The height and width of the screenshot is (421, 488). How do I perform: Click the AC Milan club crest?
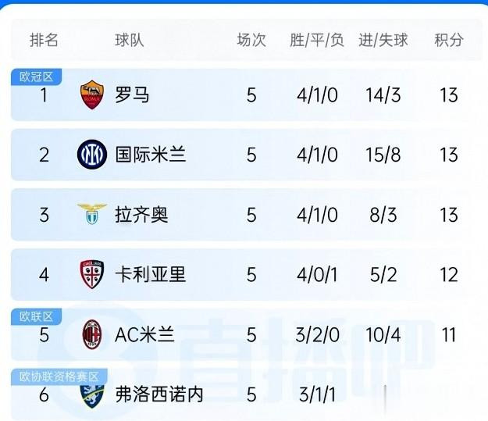click(x=92, y=334)
